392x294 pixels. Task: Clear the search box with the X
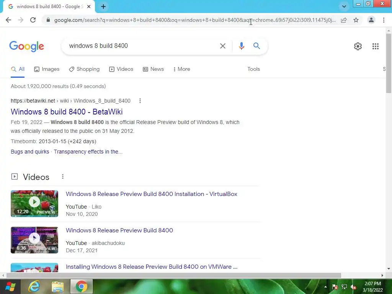click(x=223, y=46)
